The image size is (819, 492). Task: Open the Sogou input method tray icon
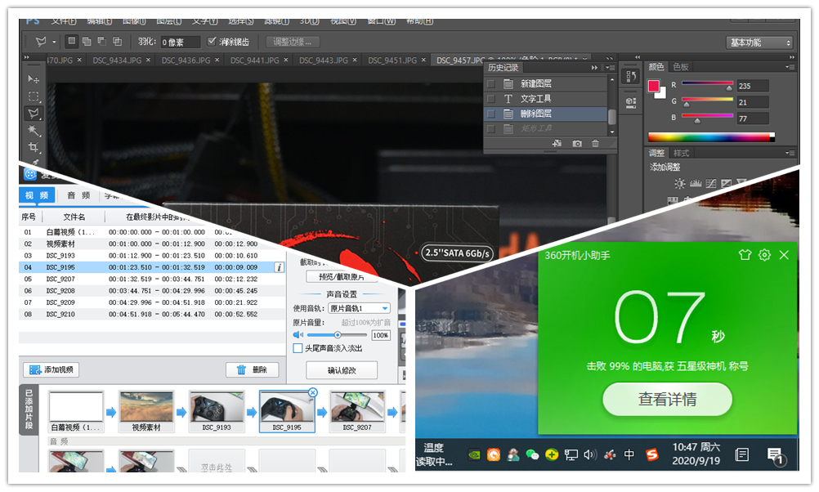(x=652, y=454)
